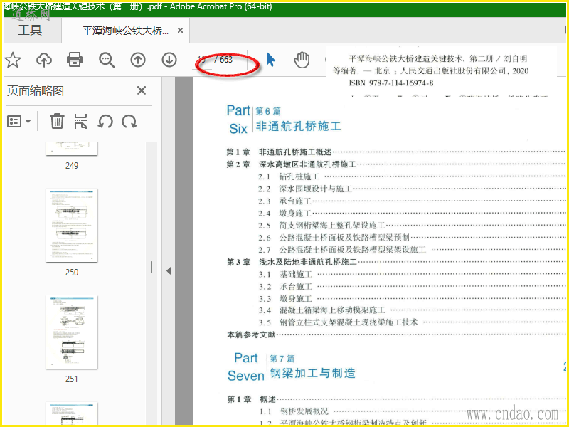Select the arrow selection tool

(270, 60)
